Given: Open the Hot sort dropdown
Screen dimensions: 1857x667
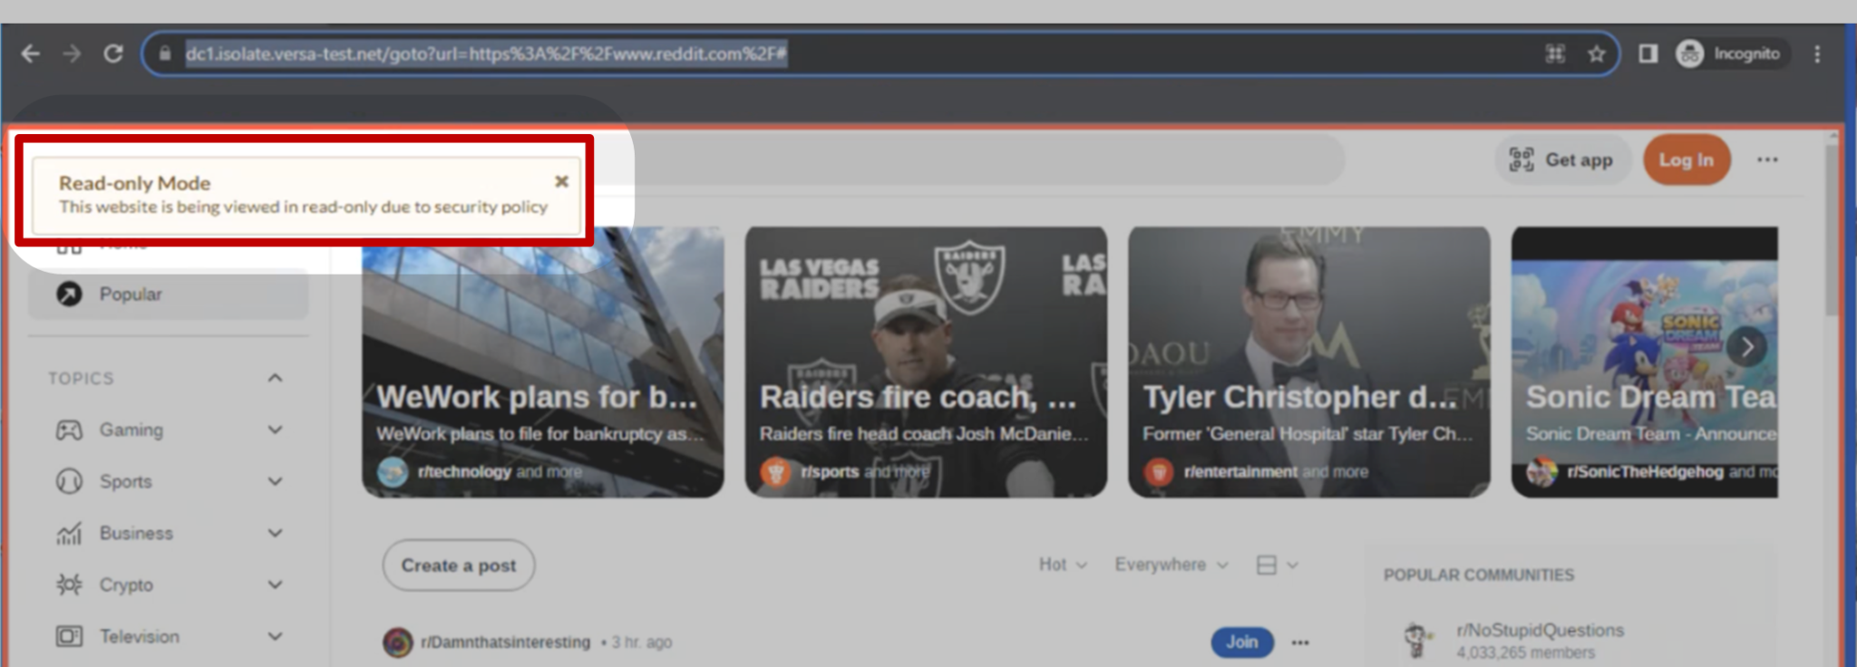Looking at the screenshot, I should point(1062,565).
